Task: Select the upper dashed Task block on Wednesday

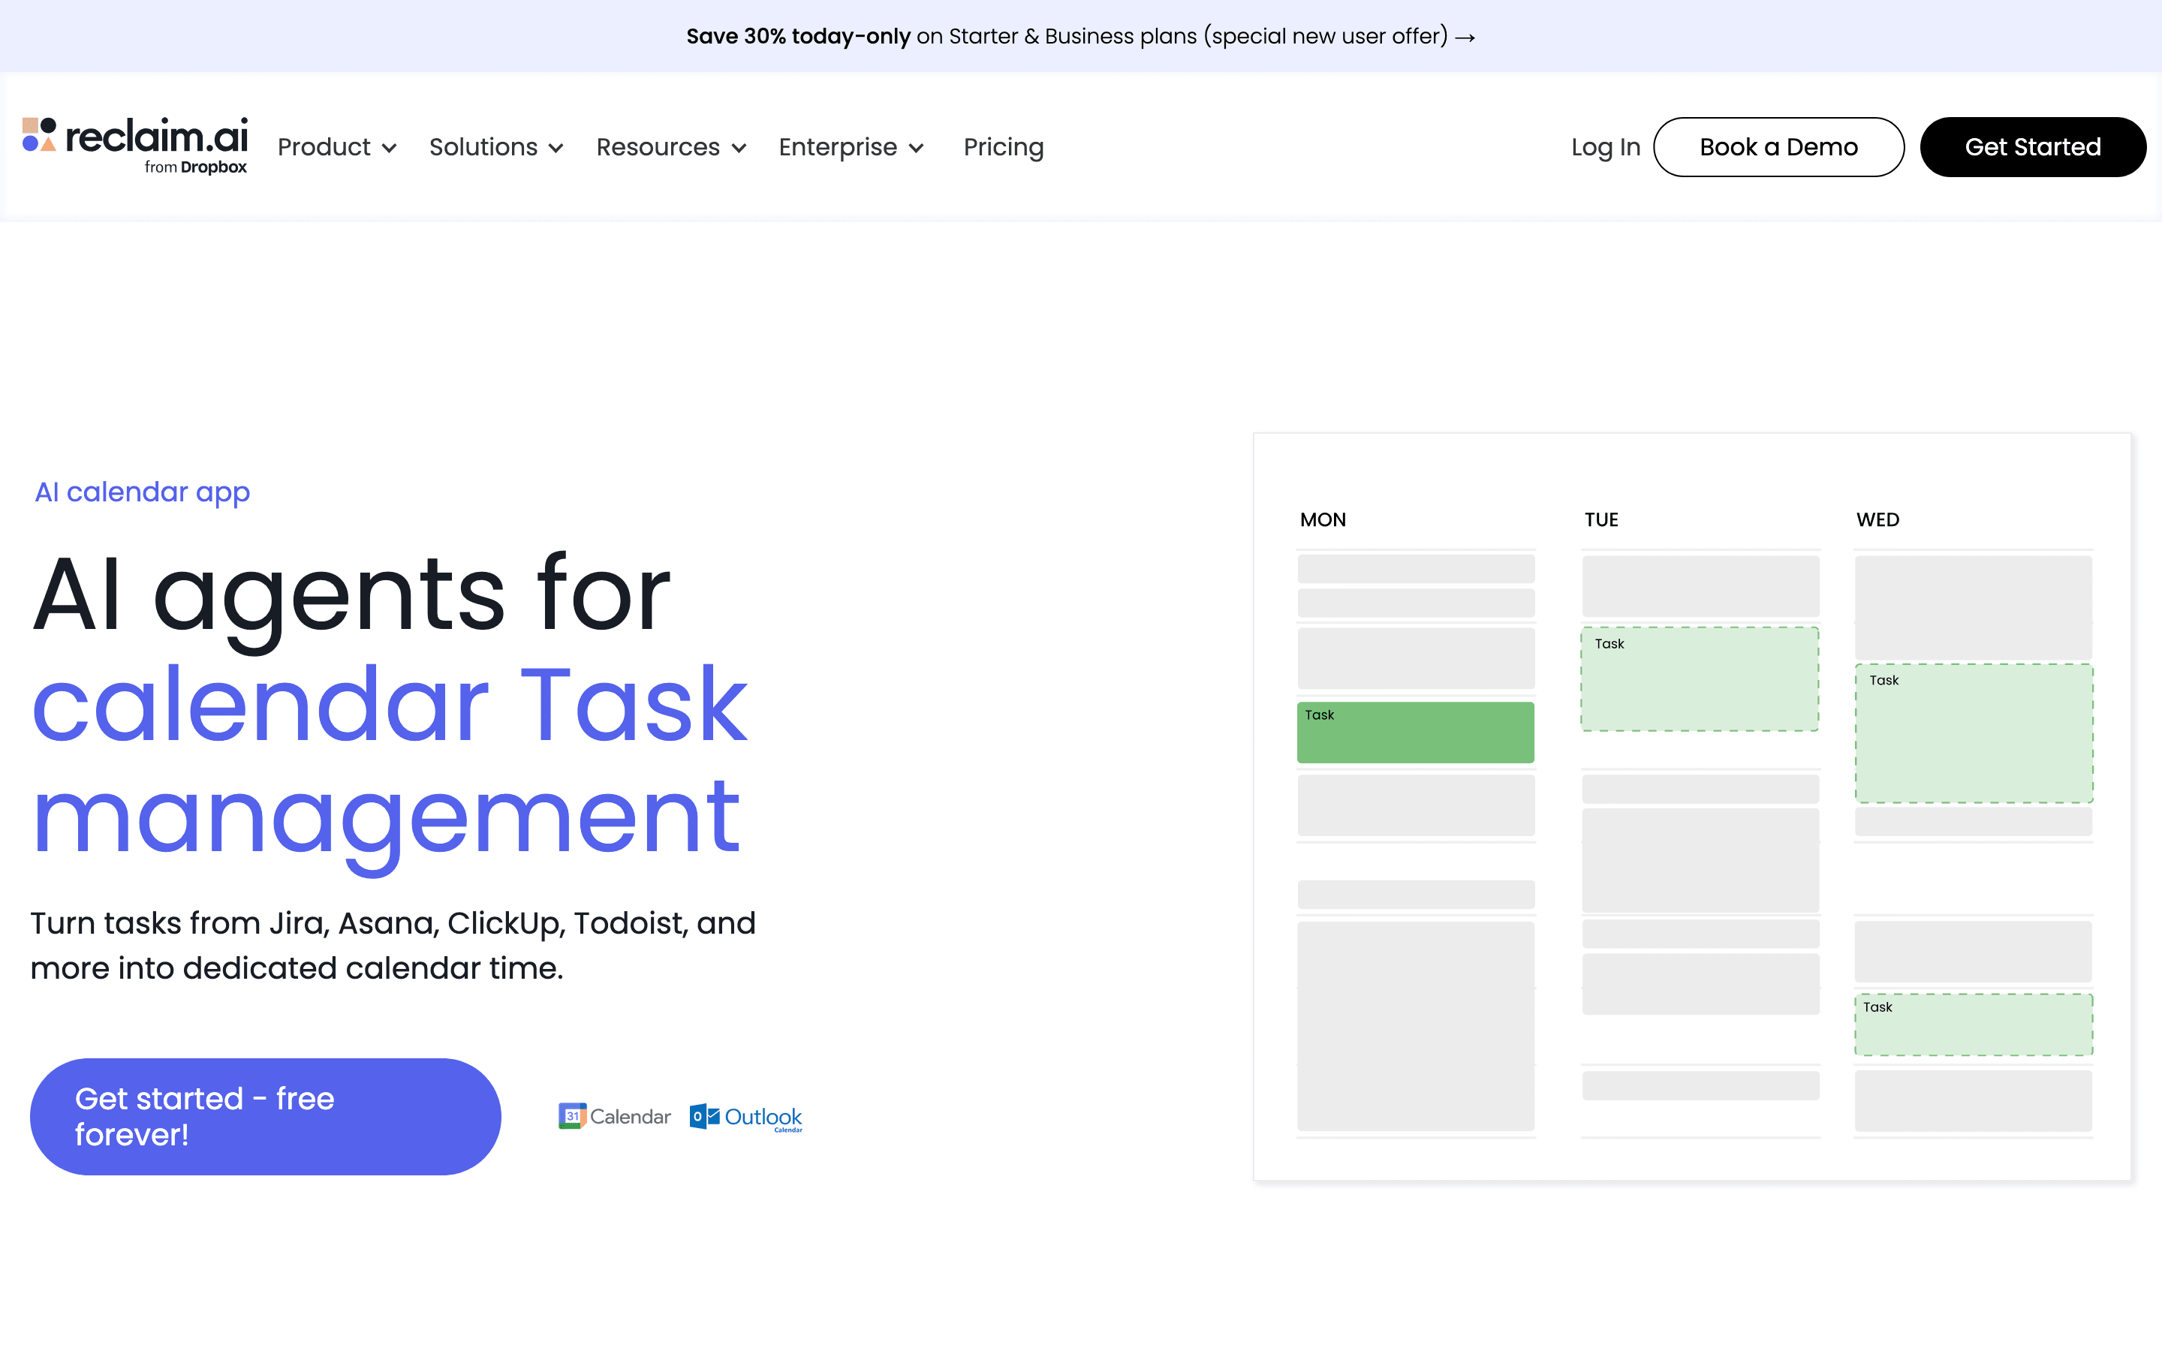Action: [1974, 733]
